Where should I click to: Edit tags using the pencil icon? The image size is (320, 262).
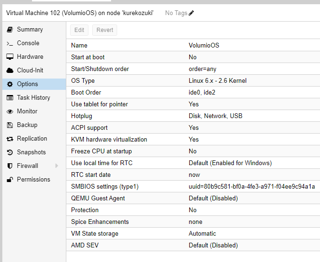click(191, 13)
